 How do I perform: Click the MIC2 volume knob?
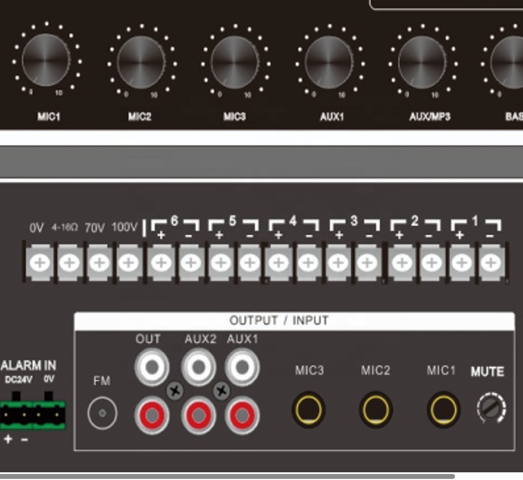(141, 61)
